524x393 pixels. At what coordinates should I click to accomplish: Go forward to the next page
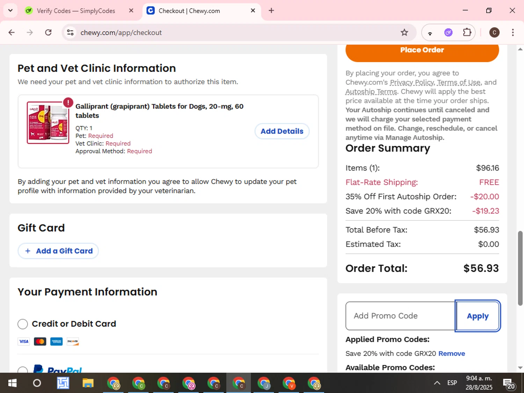30,32
